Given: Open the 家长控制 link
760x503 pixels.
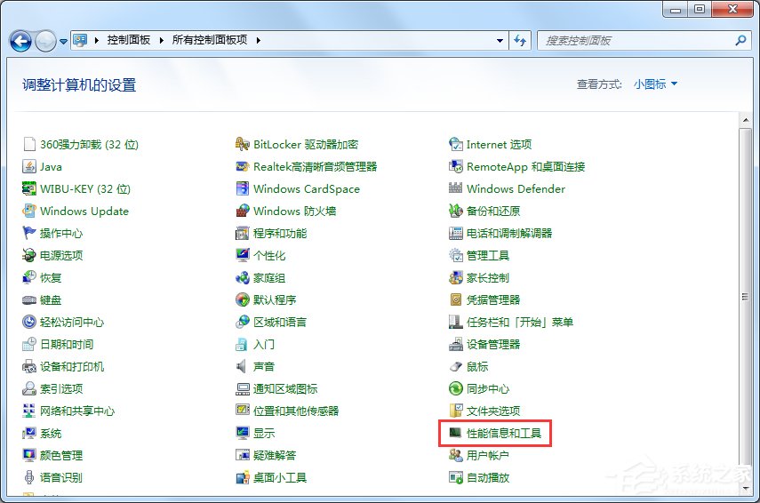Looking at the screenshot, I should pos(488,277).
